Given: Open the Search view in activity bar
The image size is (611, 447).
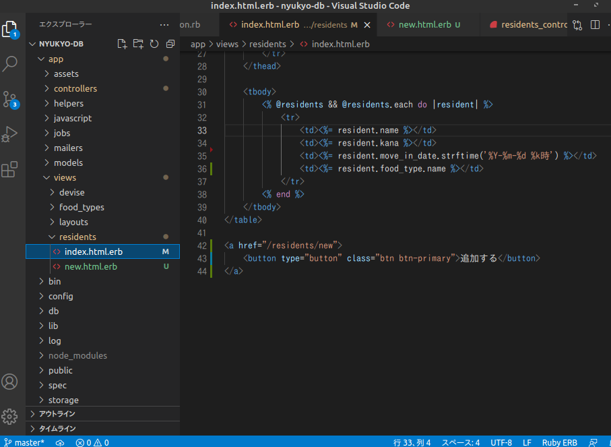Looking at the screenshot, I should [x=10, y=64].
